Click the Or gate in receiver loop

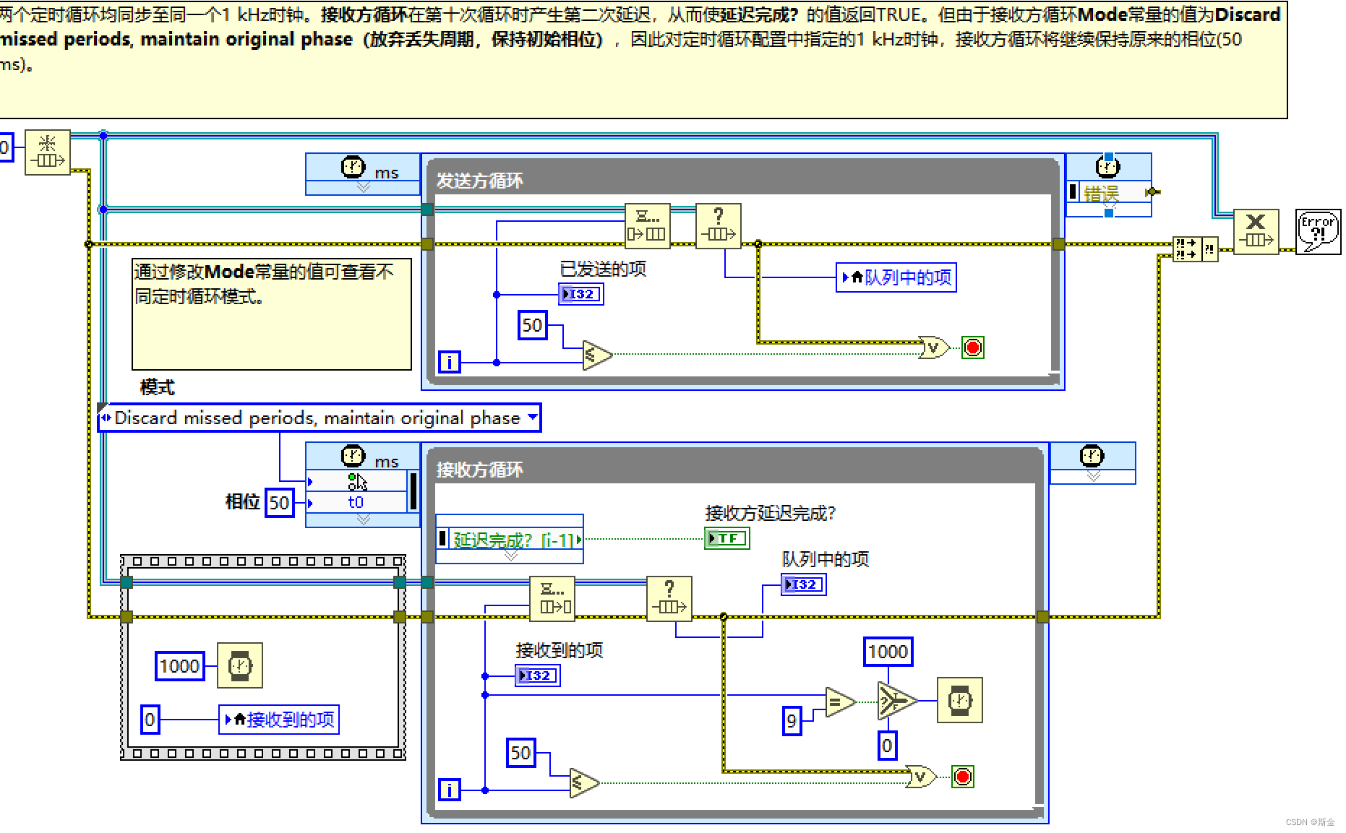pyautogui.click(x=921, y=777)
